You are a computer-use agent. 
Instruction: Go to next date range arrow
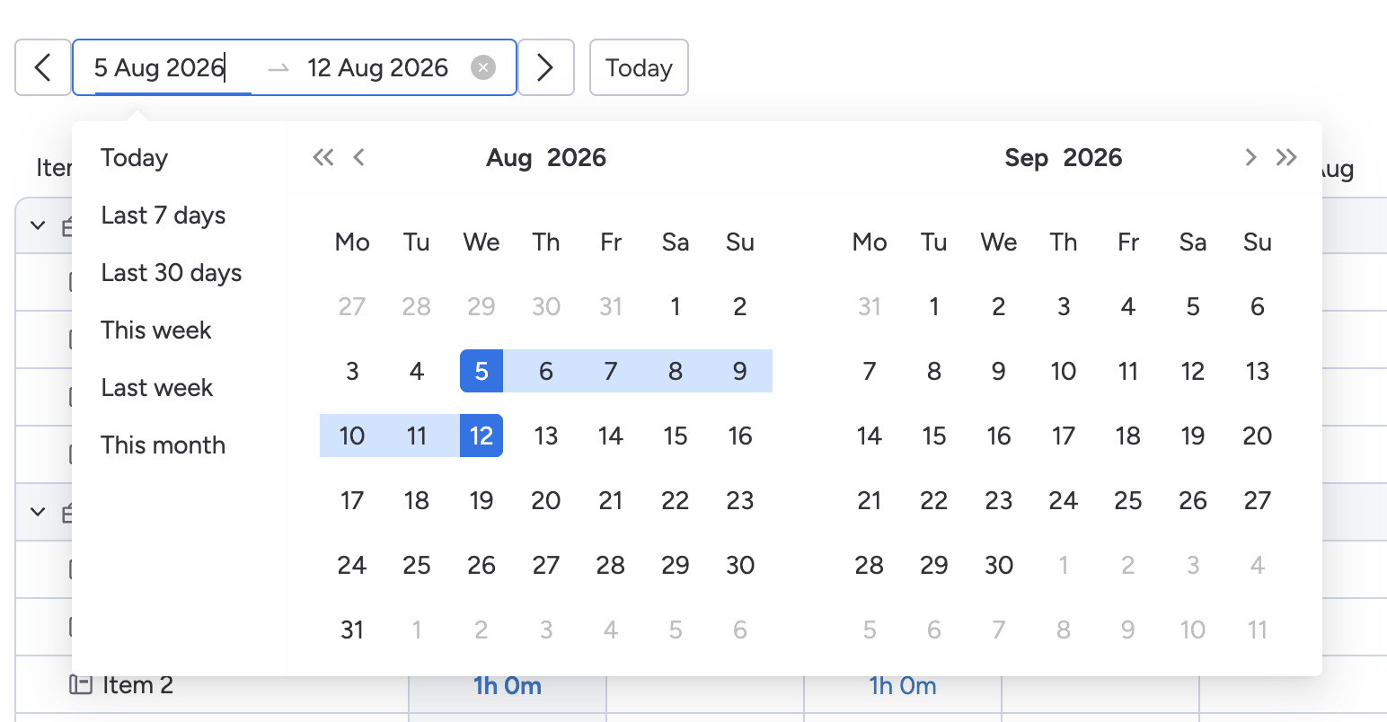point(545,67)
